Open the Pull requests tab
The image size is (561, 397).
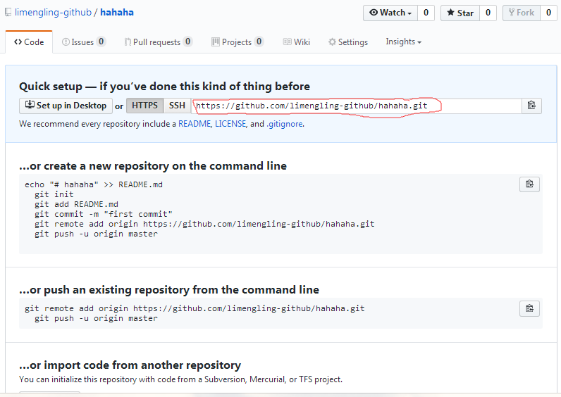point(158,42)
